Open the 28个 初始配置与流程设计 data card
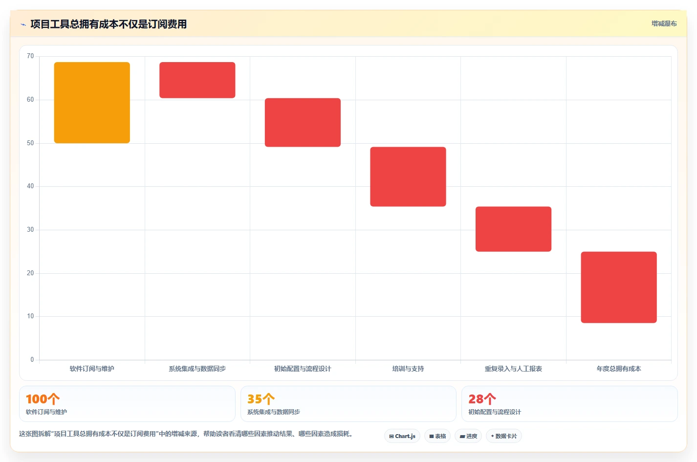Viewport: 697px width, 462px height. click(569, 404)
